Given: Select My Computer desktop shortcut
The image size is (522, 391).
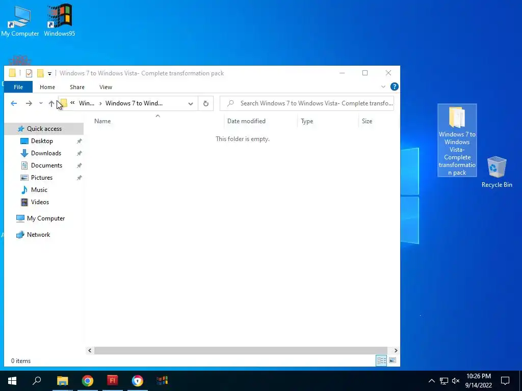Looking at the screenshot, I should click(20, 21).
